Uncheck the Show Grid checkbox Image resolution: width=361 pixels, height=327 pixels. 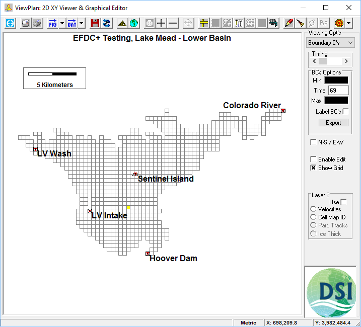point(313,168)
